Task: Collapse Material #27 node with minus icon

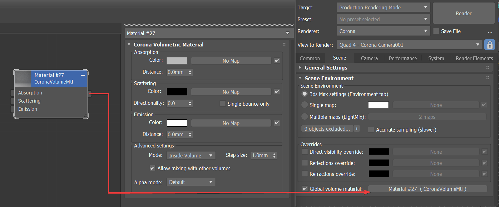Action: 83,75
